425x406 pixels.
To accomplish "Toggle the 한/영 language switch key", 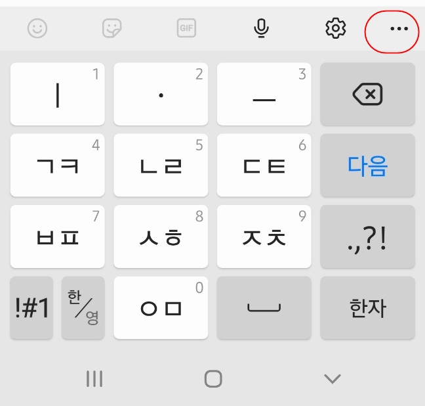I will pyautogui.click(x=83, y=308).
